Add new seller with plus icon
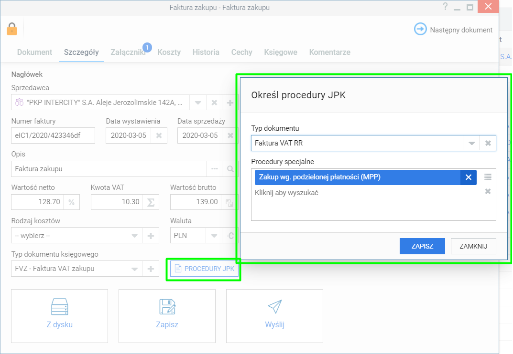The height and width of the screenshot is (354, 513). point(230,103)
